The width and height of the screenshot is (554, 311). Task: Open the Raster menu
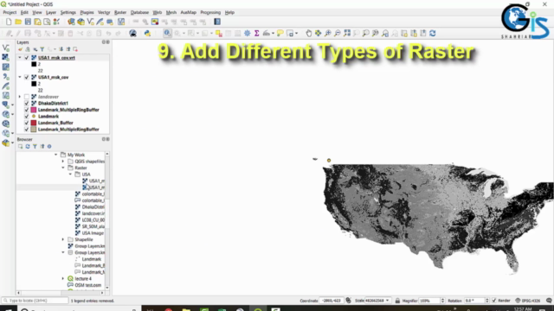click(x=120, y=12)
